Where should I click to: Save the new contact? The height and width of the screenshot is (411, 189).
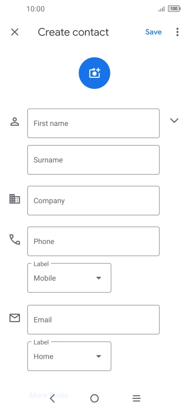pyautogui.click(x=153, y=32)
